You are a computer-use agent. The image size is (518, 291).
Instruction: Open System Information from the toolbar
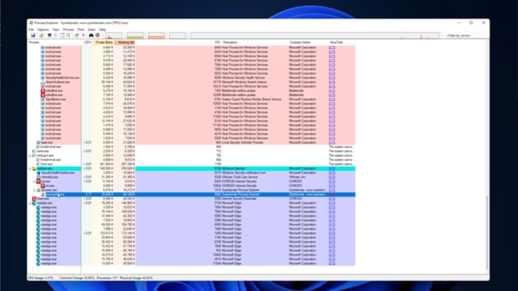(x=49, y=35)
